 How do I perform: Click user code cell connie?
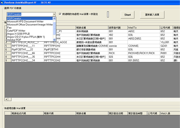tap(118, 46)
